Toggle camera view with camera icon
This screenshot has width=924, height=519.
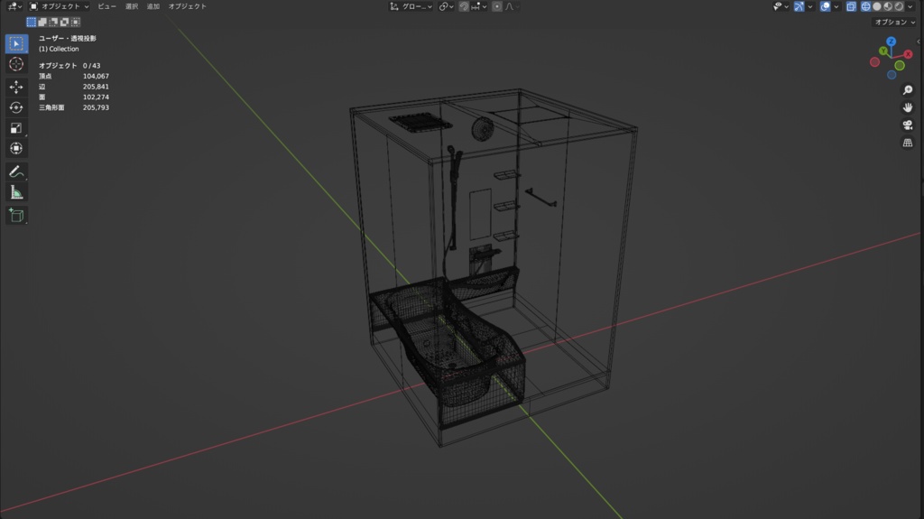coord(908,125)
